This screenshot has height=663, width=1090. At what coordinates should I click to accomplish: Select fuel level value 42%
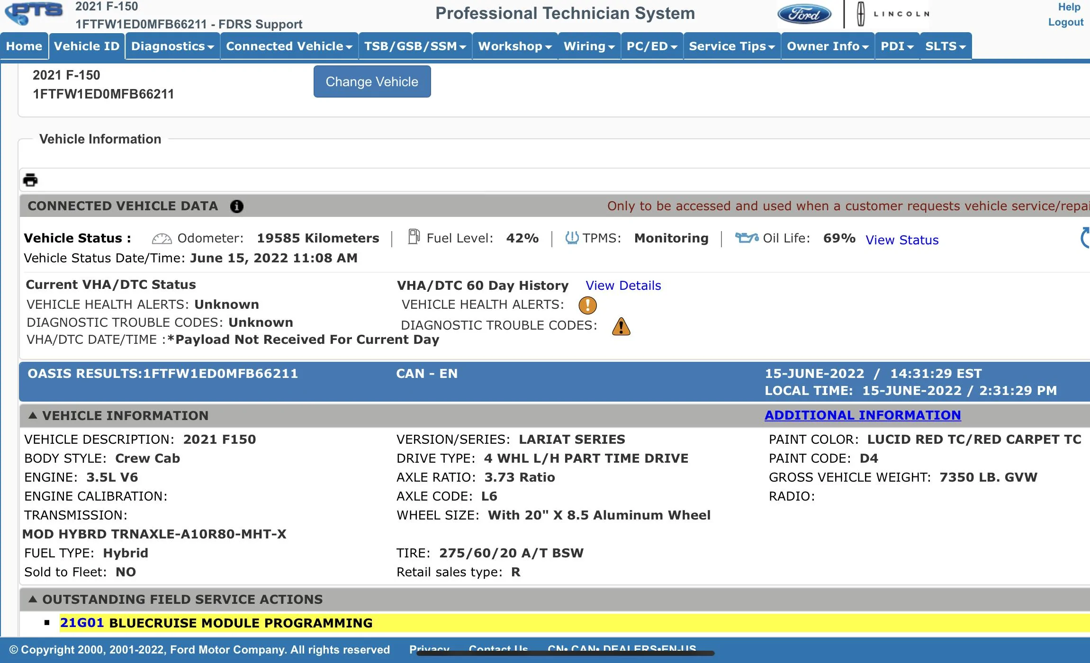(522, 238)
